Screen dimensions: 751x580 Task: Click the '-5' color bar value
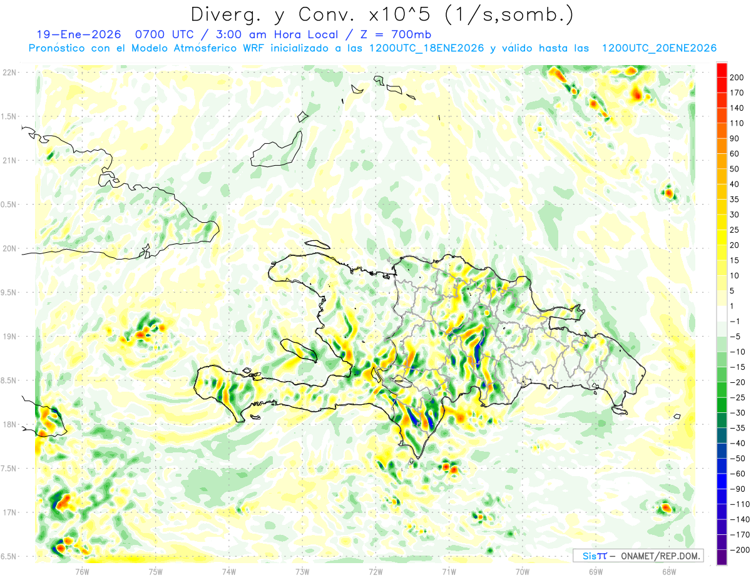coord(736,337)
